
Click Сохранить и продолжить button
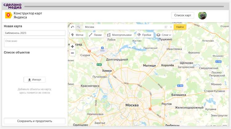pos(34,121)
